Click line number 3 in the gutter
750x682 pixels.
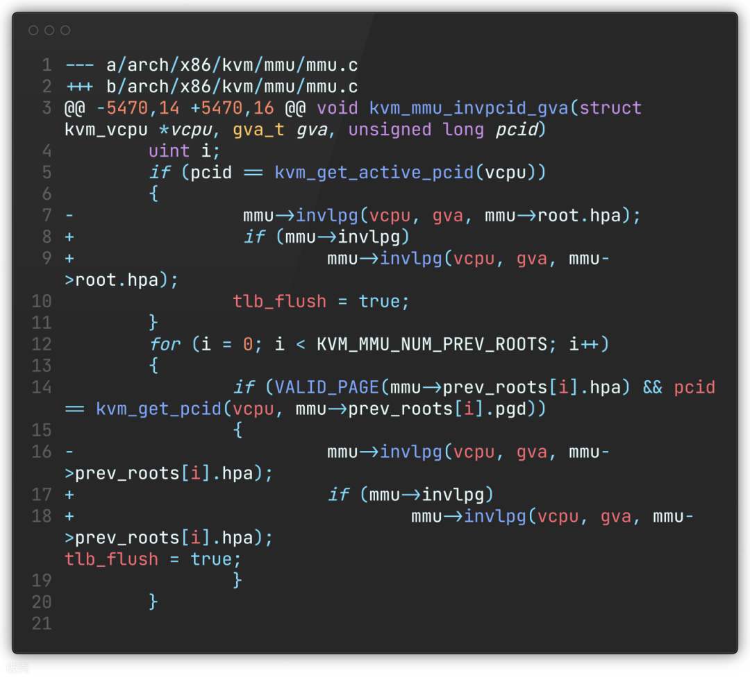click(47, 108)
